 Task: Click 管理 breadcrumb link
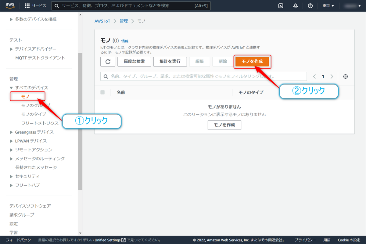click(124, 21)
